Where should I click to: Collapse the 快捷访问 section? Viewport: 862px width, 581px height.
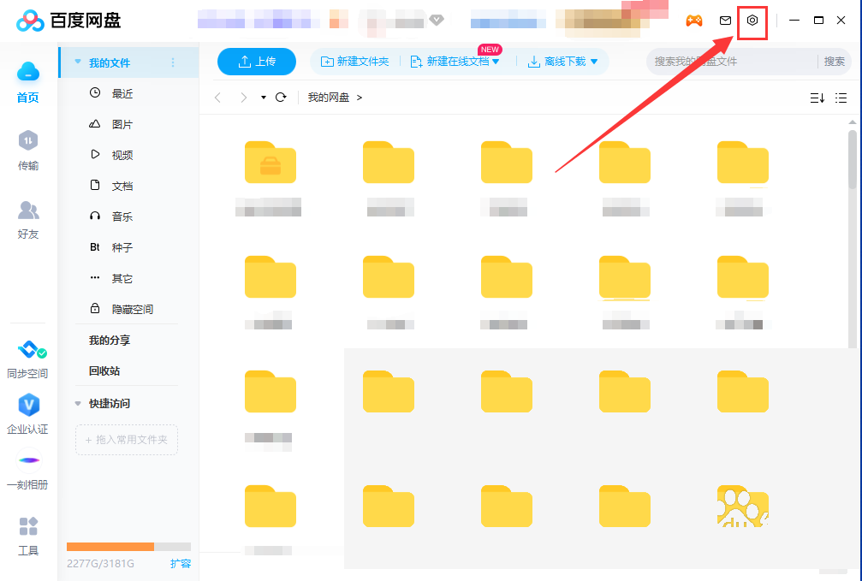click(x=78, y=404)
